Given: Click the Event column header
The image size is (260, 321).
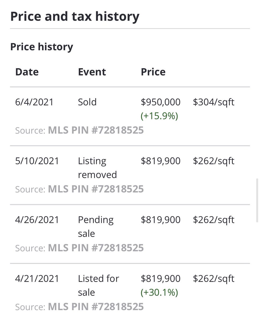Looking at the screenshot, I should point(92,72).
